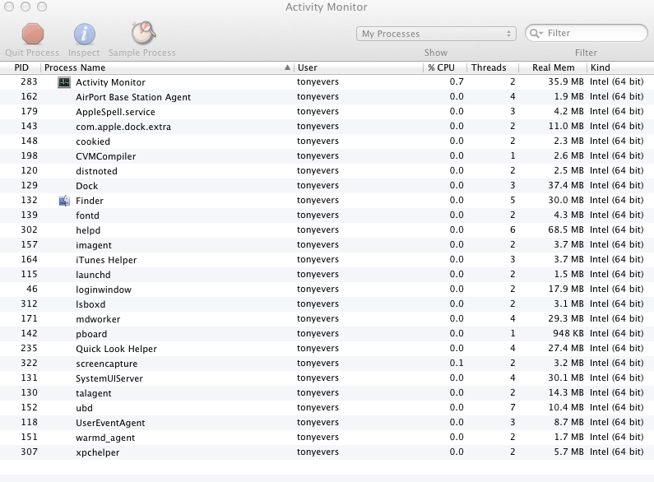Select the CVMCompiler process

point(327,156)
